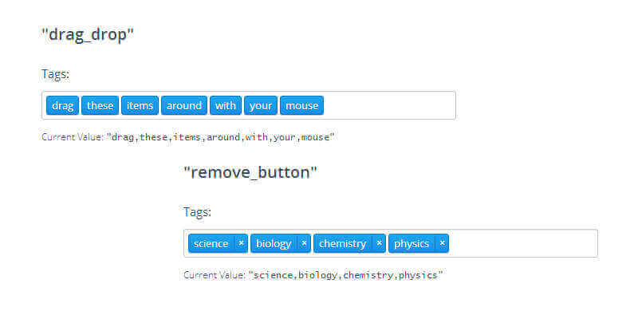
Task: Select the chemistry tag label
Action: (x=342, y=243)
